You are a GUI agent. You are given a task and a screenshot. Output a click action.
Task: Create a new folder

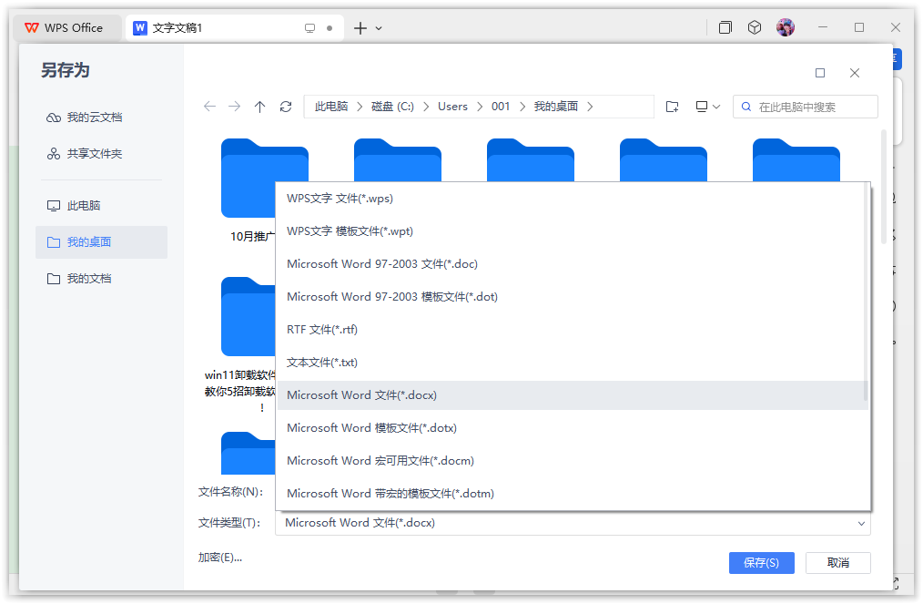(x=672, y=107)
